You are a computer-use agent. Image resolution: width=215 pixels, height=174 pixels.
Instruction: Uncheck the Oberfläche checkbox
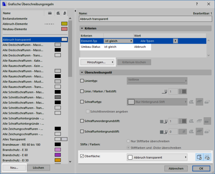click(x=82, y=156)
